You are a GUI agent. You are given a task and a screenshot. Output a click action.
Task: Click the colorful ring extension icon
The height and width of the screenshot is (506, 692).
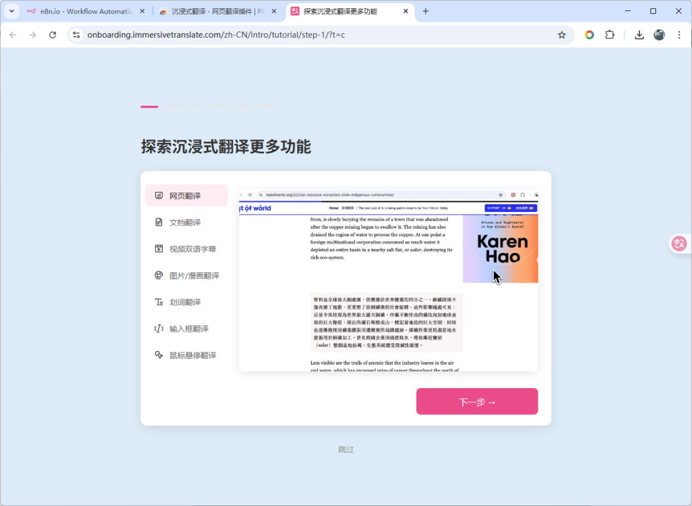(x=589, y=35)
